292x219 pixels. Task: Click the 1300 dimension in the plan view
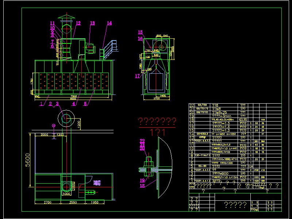tap(60, 135)
